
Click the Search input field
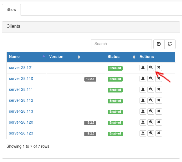(121, 44)
